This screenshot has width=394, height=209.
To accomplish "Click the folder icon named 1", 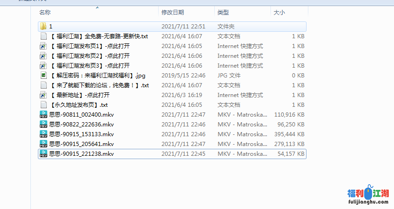I will [x=43, y=27].
